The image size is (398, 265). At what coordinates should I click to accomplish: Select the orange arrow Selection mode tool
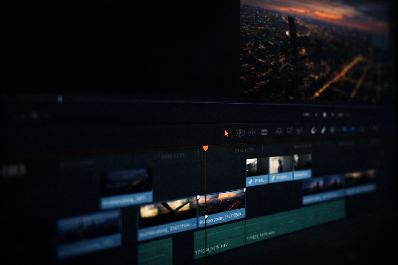click(226, 133)
